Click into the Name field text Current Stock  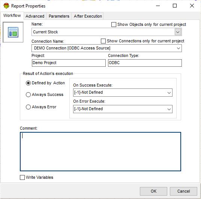tap(45, 32)
